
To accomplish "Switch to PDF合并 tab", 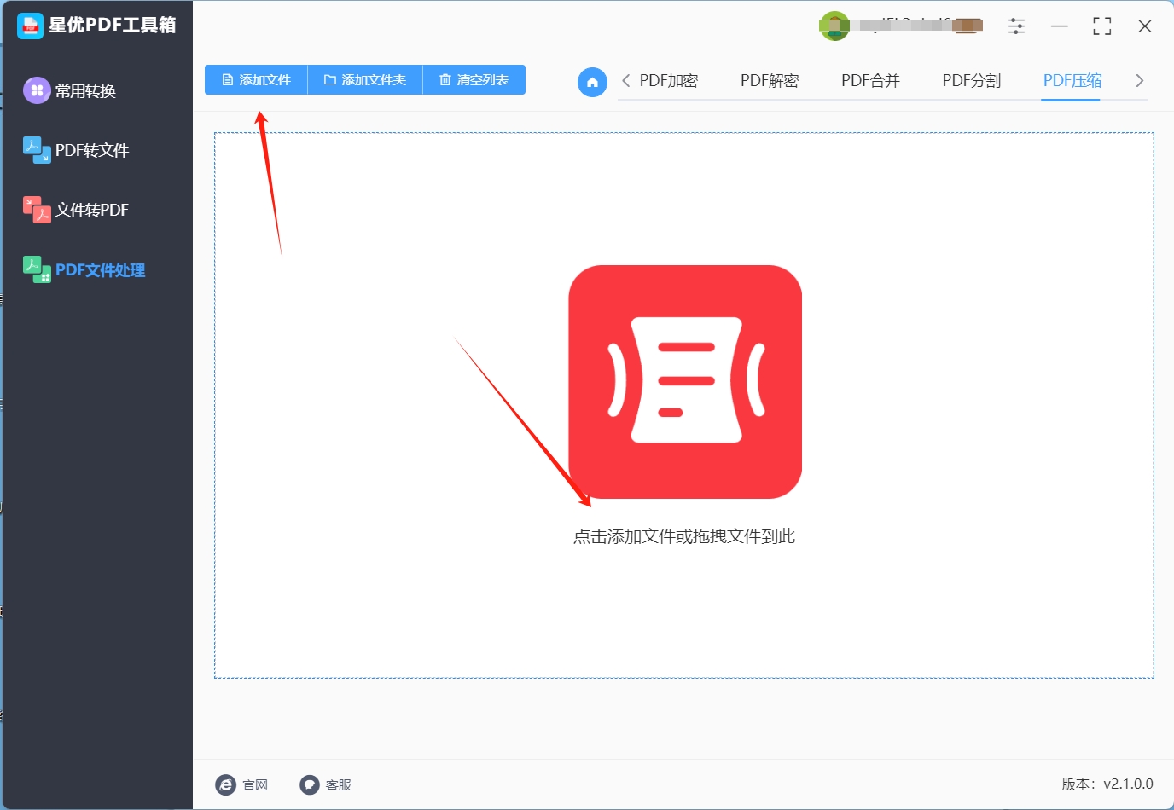I will pyautogui.click(x=870, y=80).
